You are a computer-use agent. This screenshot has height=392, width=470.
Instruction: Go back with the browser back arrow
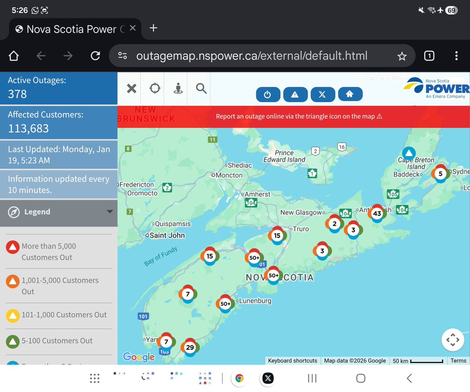(41, 56)
